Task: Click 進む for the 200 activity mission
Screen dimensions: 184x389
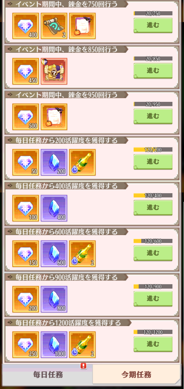Action: click(x=153, y=162)
